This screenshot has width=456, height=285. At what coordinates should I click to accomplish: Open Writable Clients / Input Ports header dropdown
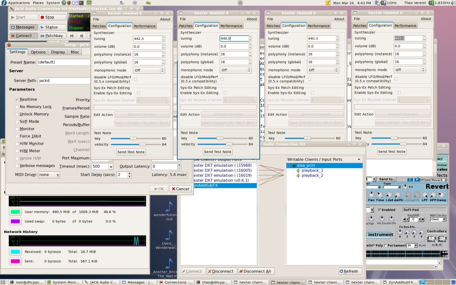(x=324, y=159)
